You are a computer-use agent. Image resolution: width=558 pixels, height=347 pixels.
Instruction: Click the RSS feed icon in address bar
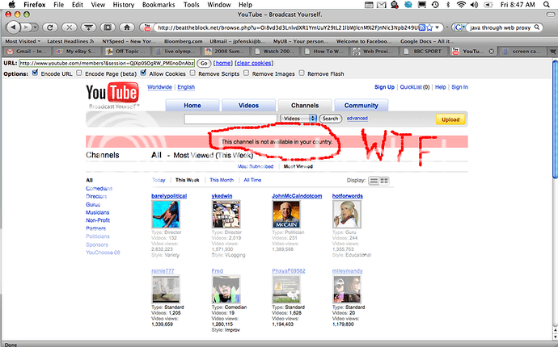(x=421, y=27)
